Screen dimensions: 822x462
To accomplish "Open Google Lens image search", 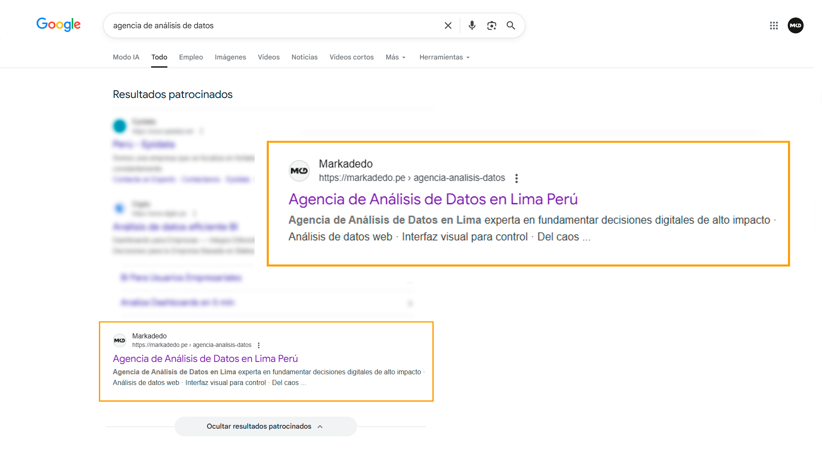I will [491, 25].
